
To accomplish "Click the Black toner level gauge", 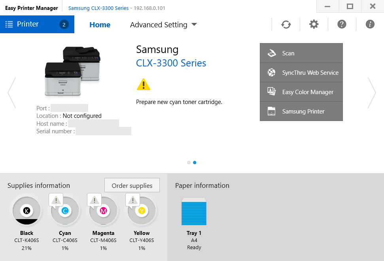I will [26, 210].
